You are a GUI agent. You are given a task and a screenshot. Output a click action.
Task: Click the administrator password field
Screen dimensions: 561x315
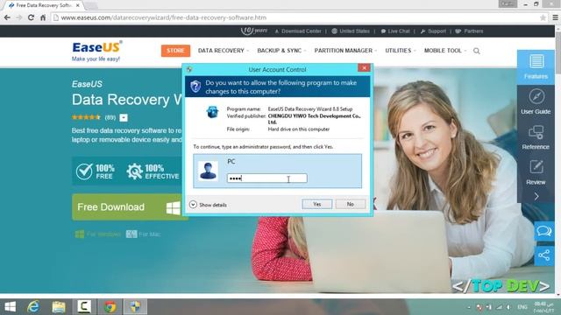pos(266,178)
